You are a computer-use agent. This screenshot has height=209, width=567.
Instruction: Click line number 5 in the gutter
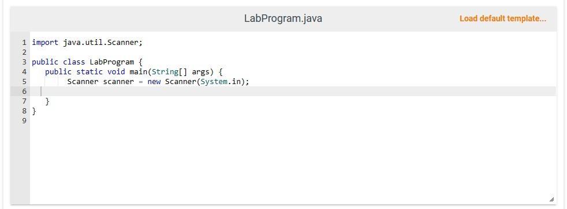point(24,81)
